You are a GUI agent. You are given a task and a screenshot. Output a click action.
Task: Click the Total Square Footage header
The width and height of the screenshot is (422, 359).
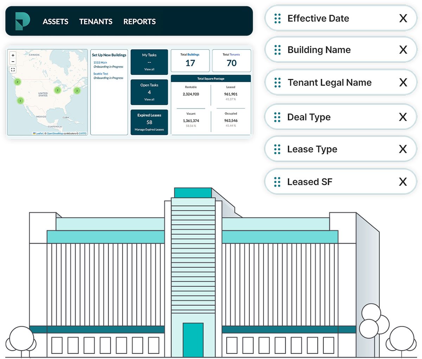[211, 78]
